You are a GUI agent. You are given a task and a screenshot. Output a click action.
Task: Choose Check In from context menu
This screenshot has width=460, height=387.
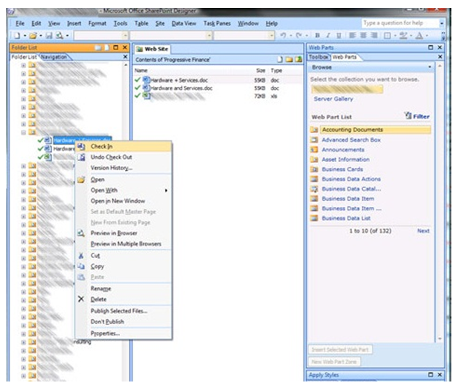[124, 146]
